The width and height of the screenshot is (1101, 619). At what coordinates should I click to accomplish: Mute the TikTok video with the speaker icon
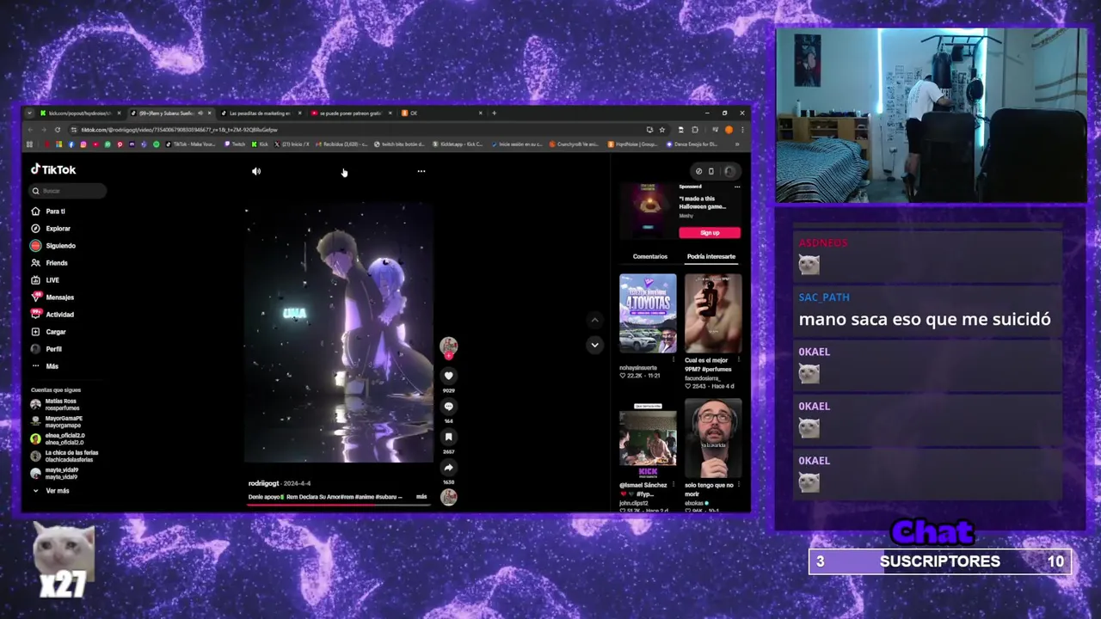click(x=256, y=171)
